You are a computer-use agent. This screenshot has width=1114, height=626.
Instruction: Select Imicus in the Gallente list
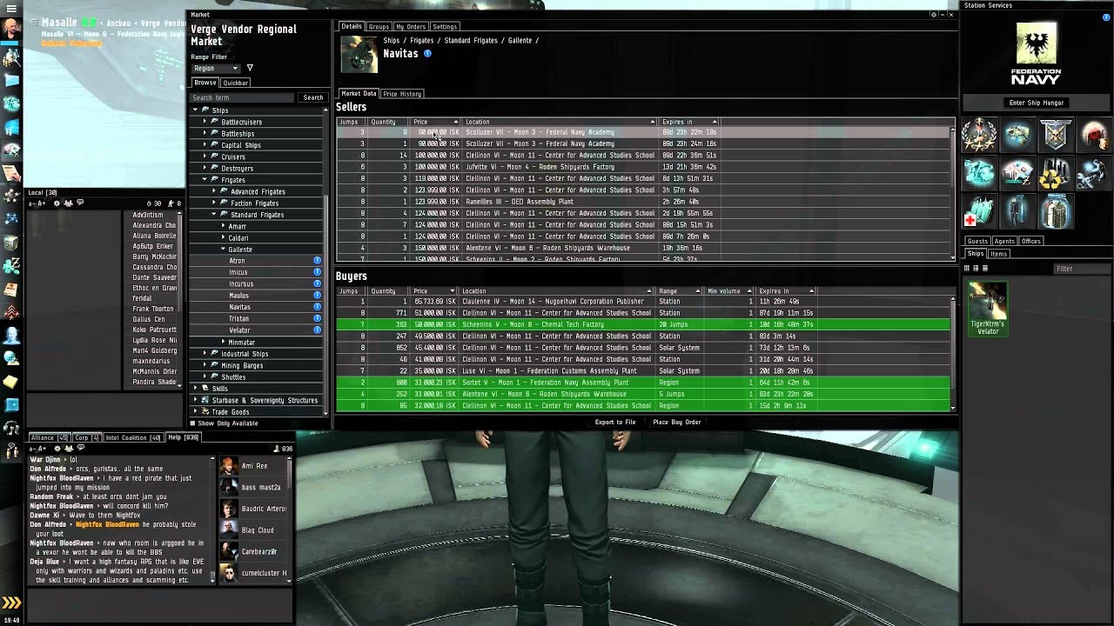point(238,272)
